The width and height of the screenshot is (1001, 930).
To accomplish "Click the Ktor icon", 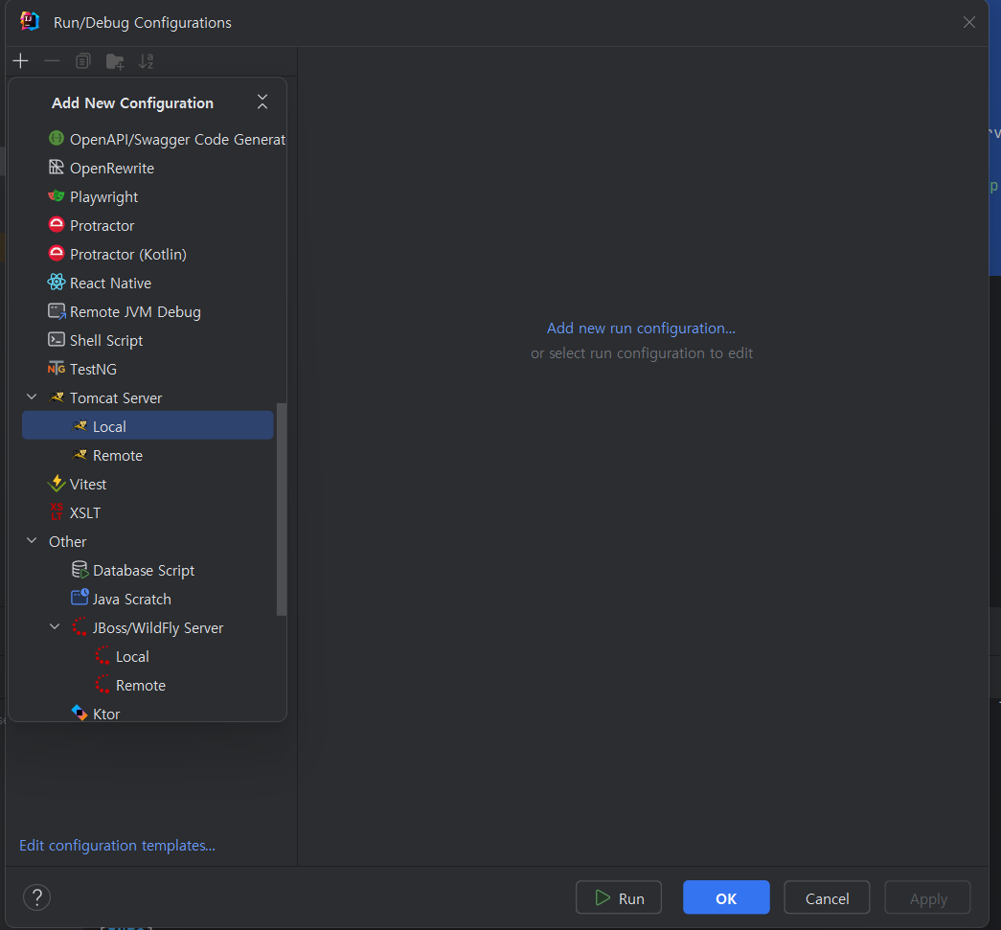I will pyautogui.click(x=80, y=713).
